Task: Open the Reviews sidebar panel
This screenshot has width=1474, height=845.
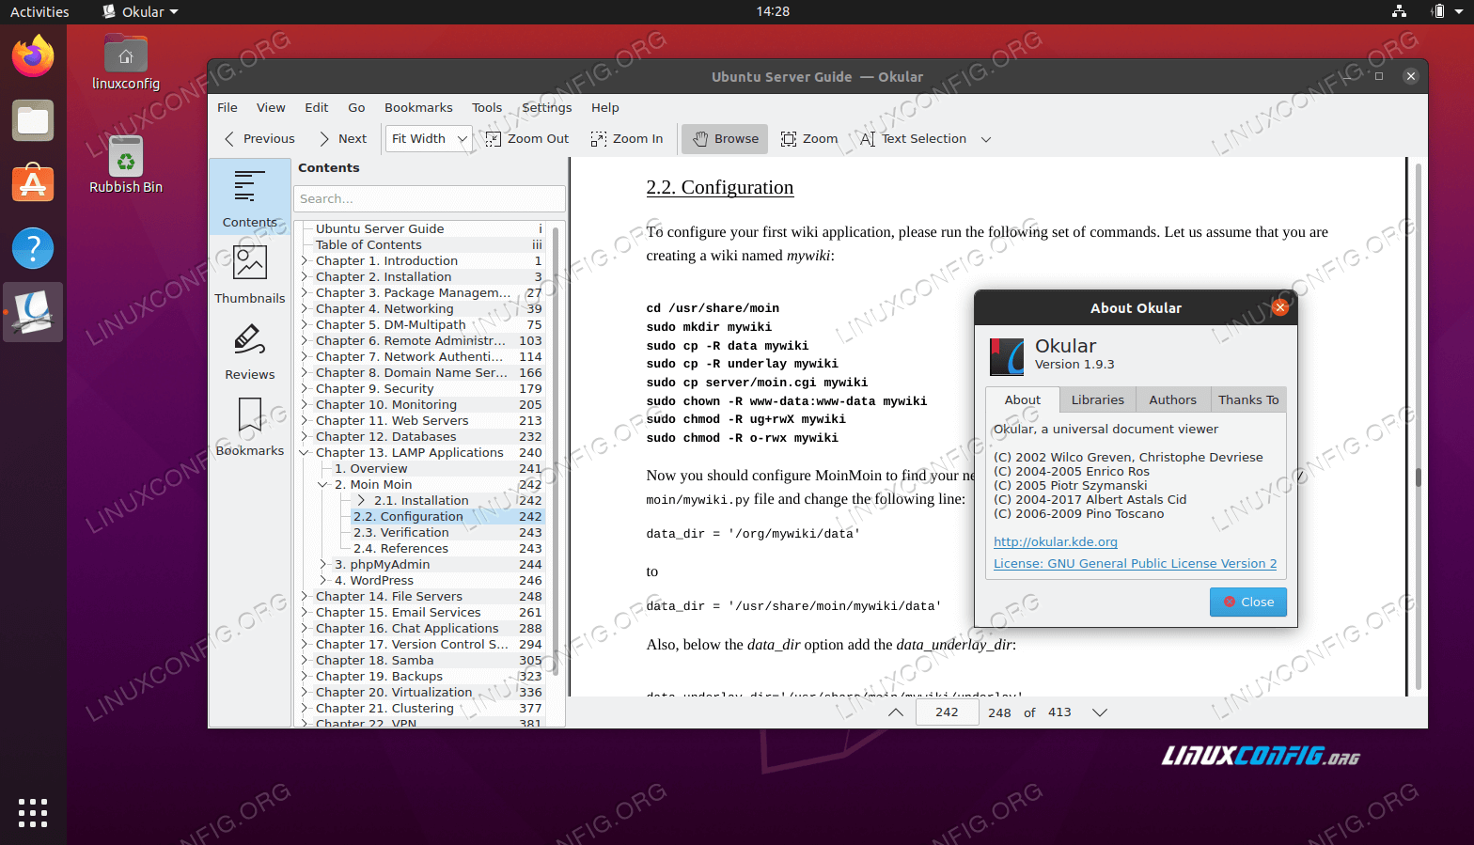Action: coord(249,351)
